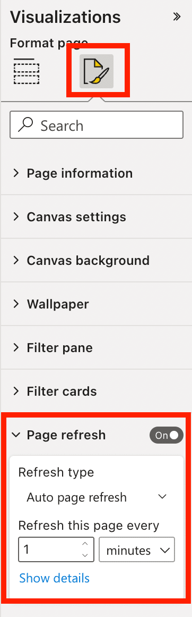Collapse the Page refresh section chevron
The height and width of the screenshot is (617, 192).
[x=16, y=435]
